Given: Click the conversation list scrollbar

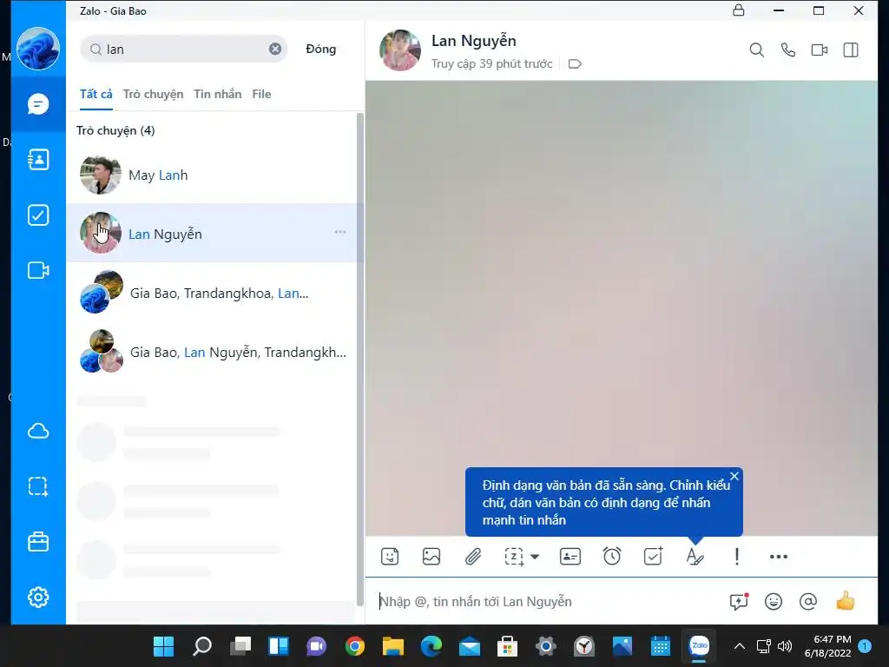Looking at the screenshot, I should point(359,360).
